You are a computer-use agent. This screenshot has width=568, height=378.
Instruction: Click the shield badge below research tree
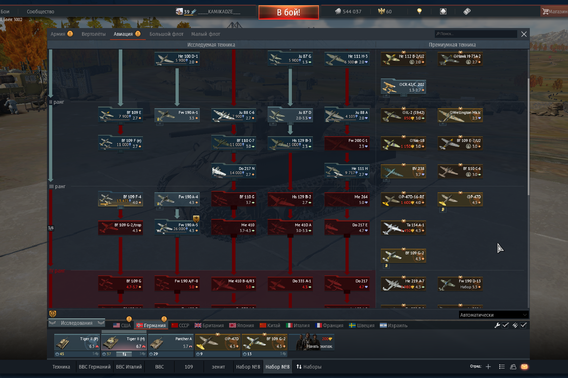pos(53,314)
